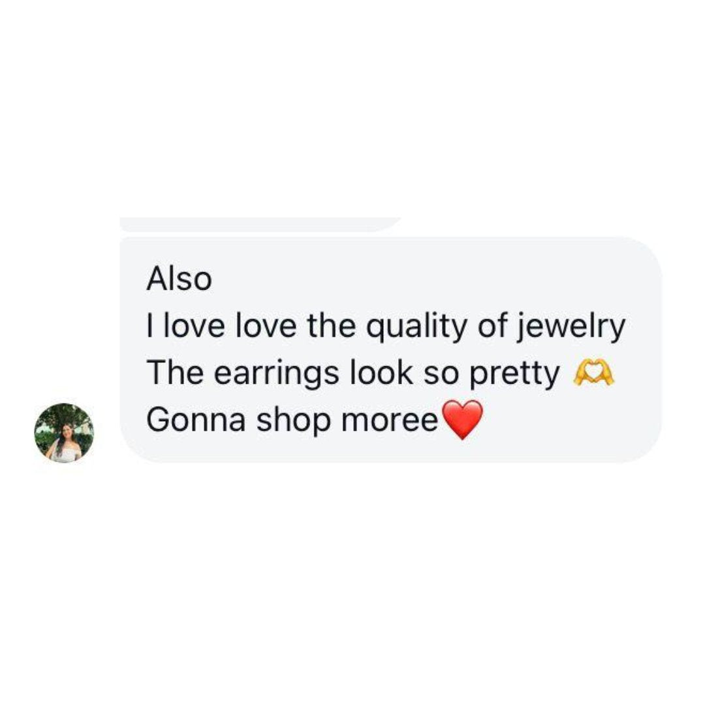Click the partially visible previous message bubble

(x=260, y=225)
